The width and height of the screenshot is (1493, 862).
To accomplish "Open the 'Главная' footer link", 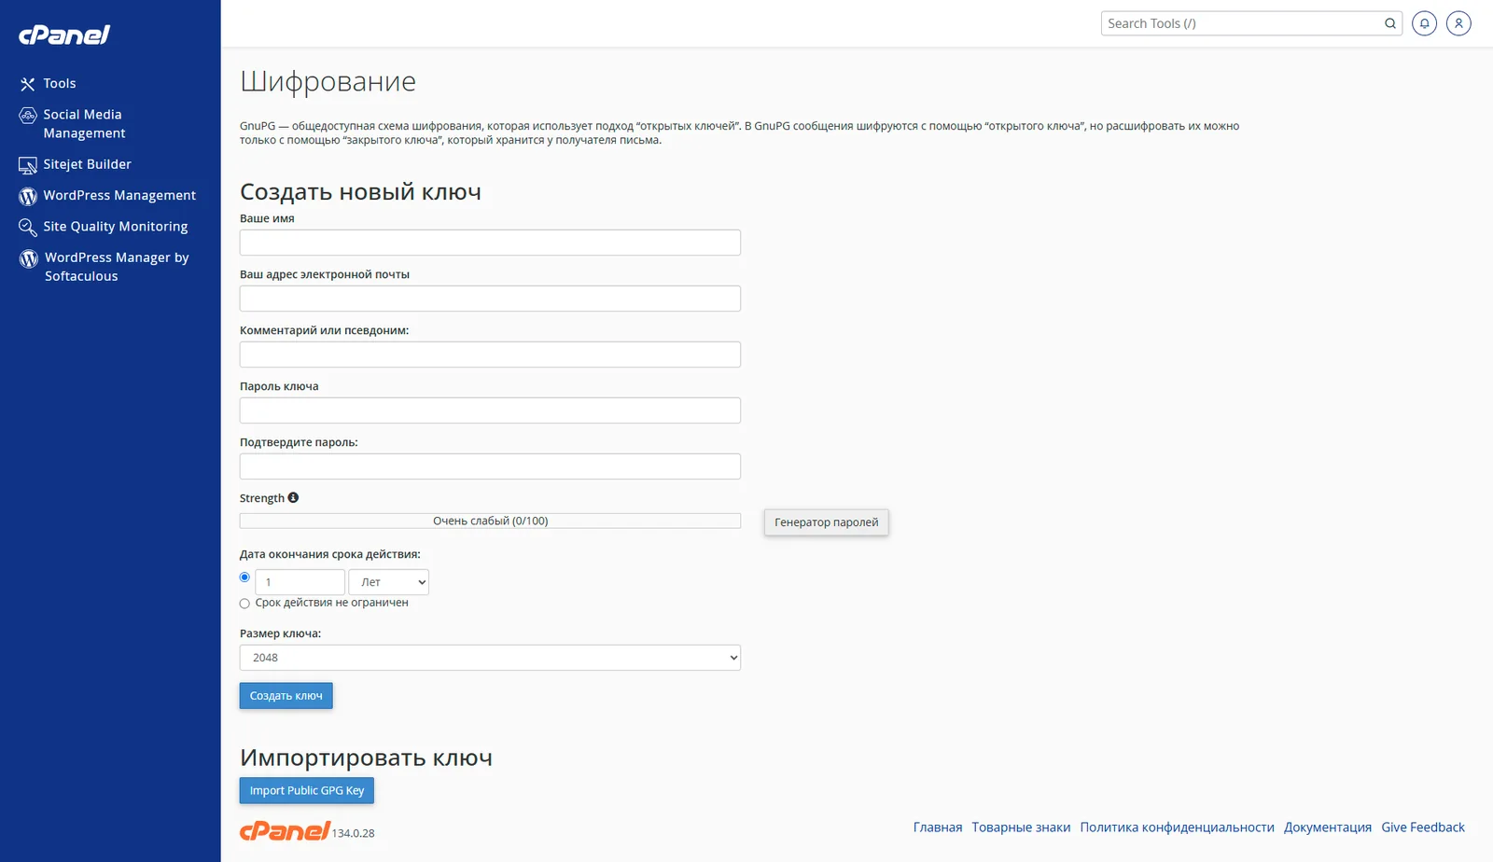I will (938, 827).
